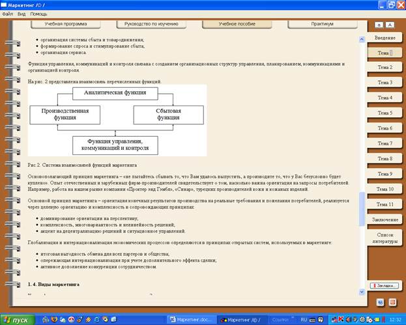Click the vertical scrollbar thumb
406x325 pixels.
pyautogui.click(x=362, y=209)
